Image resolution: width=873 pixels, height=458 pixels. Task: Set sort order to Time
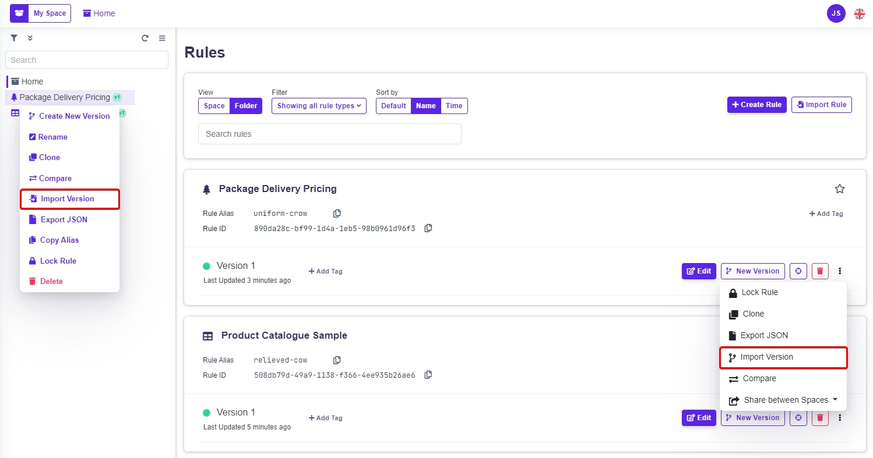pos(454,106)
